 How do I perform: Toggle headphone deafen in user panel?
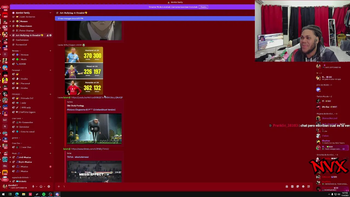pos(41,187)
